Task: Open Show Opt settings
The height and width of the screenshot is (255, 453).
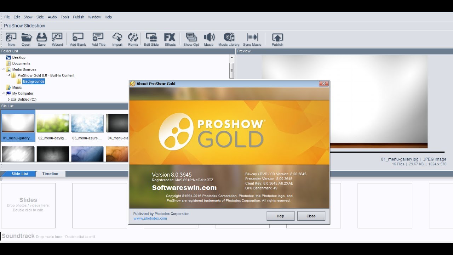Action: coord(191,39)
